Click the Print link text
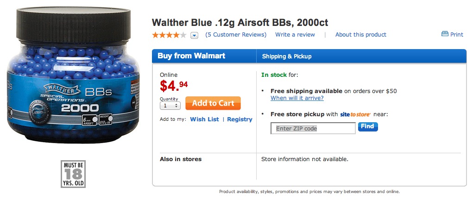The width and height of the screenshot is (473, 200). (457, 35)
